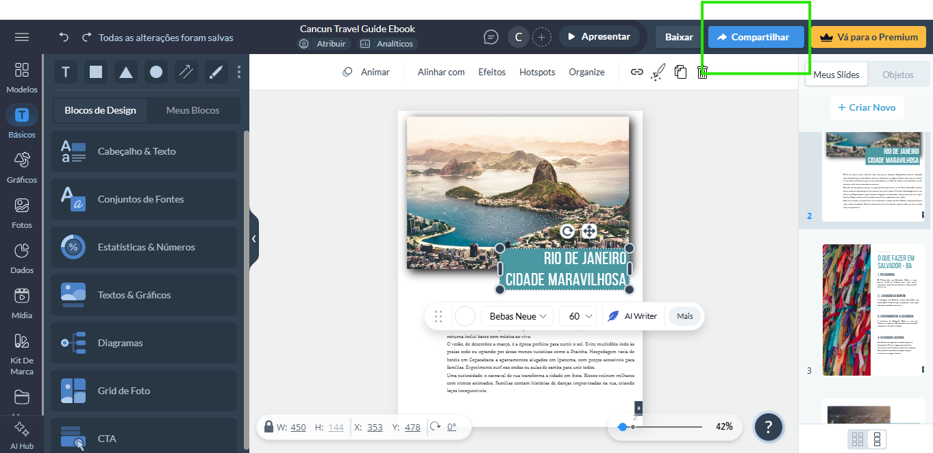Open Kit De Marca in sidebar
This screenshot has height=453, width=933.
(22, 354)
